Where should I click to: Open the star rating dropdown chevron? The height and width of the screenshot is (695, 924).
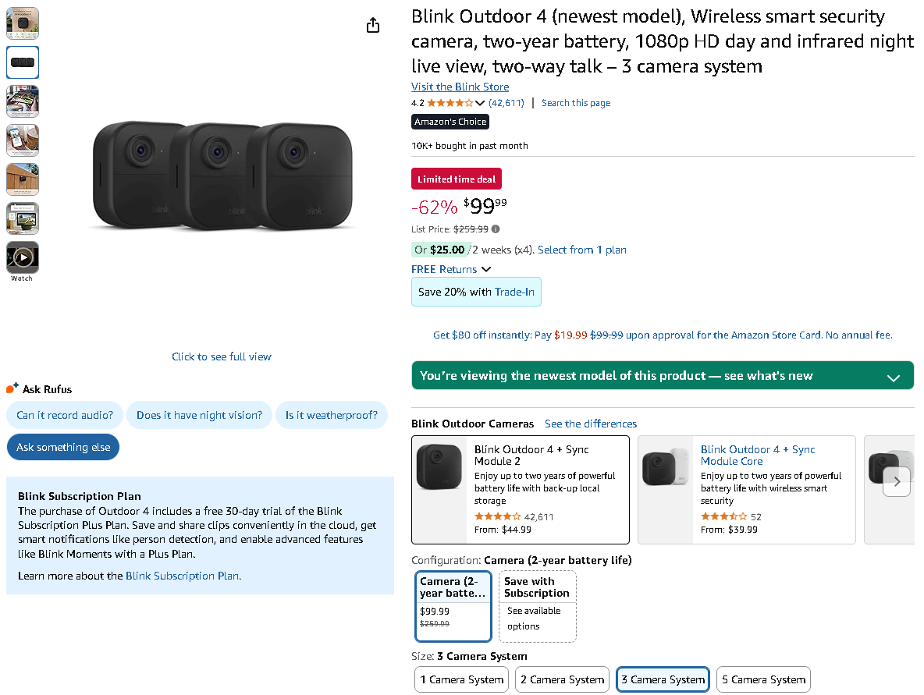coord(479,103)
